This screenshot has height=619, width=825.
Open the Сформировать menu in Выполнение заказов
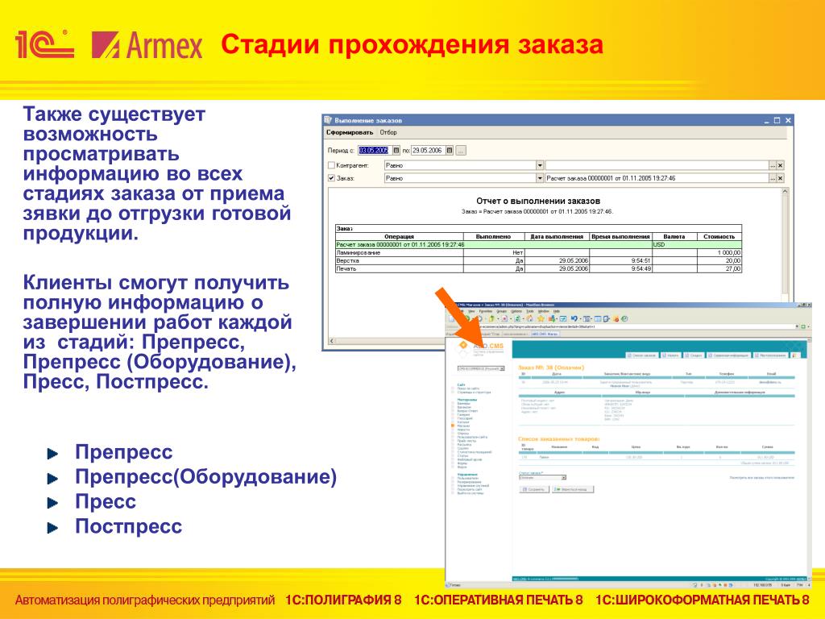point(350,133)
